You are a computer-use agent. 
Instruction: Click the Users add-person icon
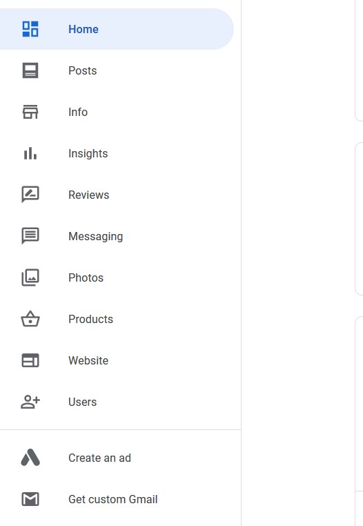[x=30, y=402]
